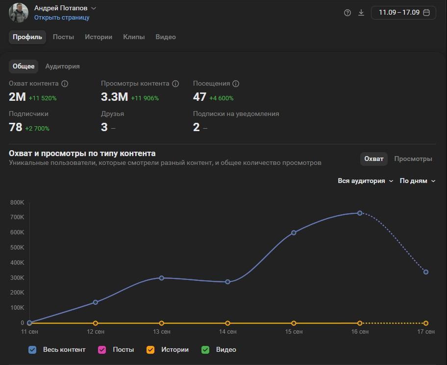447x365 pixels.
Task: Open the calendar icon in date range
Action: 426,13
